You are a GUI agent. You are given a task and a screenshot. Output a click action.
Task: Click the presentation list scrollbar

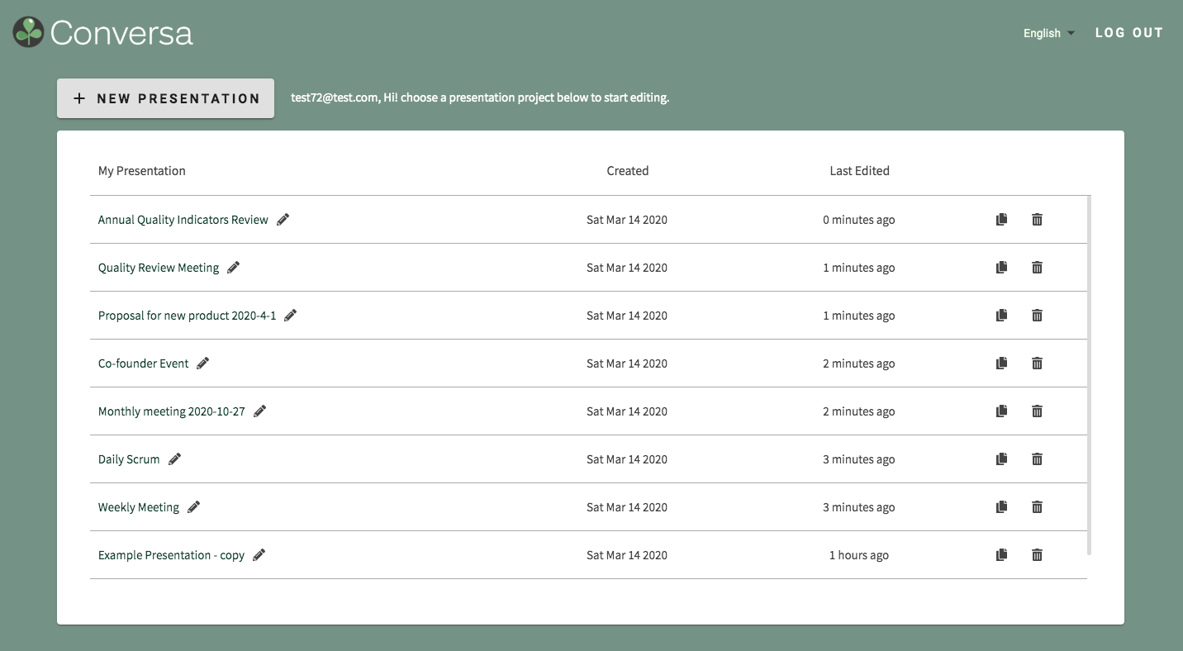coord(1089,375)
